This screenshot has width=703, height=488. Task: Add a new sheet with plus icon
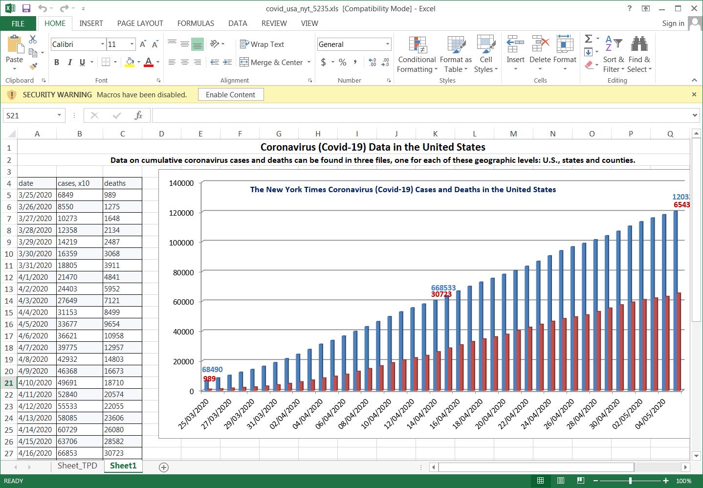164,467
